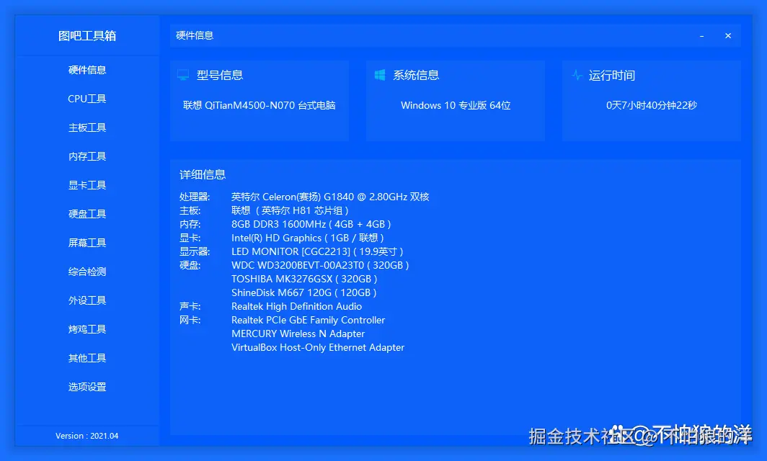Click the Windows 10 专业版 64位 text
Viewport: 767px width, 461px height.
tap(456, 105)
